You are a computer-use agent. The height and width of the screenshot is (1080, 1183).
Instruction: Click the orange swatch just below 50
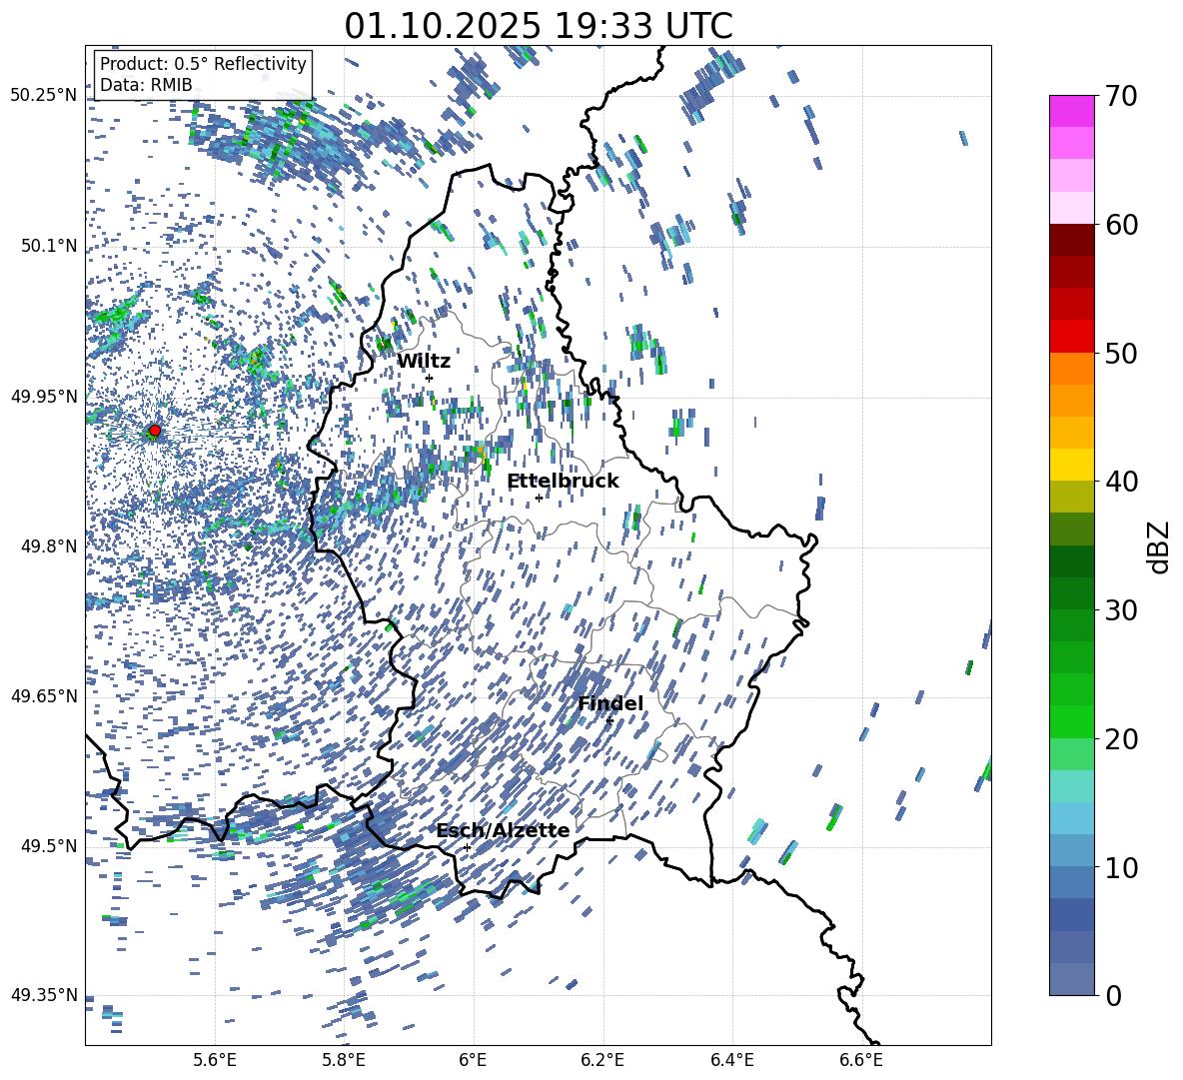(x=1072, y=369)
